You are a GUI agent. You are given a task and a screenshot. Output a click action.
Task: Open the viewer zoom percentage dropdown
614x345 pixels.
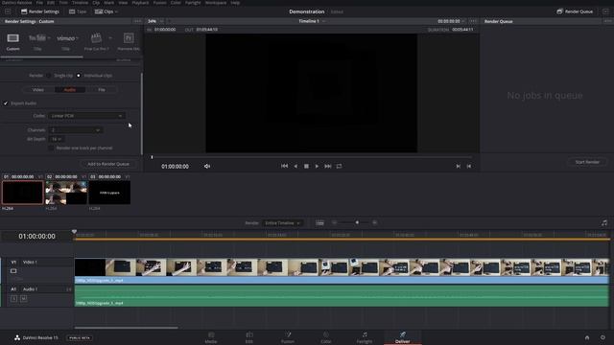point(155,21)
